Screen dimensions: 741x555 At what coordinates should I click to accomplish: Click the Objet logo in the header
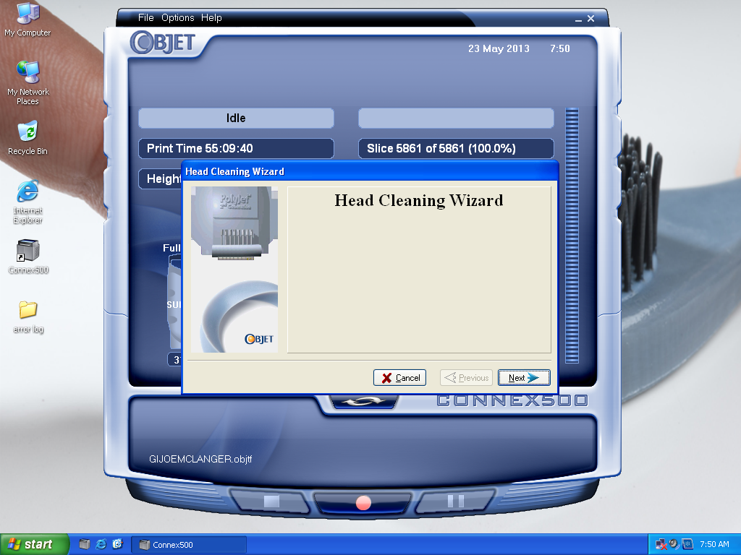pyautogui.click(x=163, y=43)
